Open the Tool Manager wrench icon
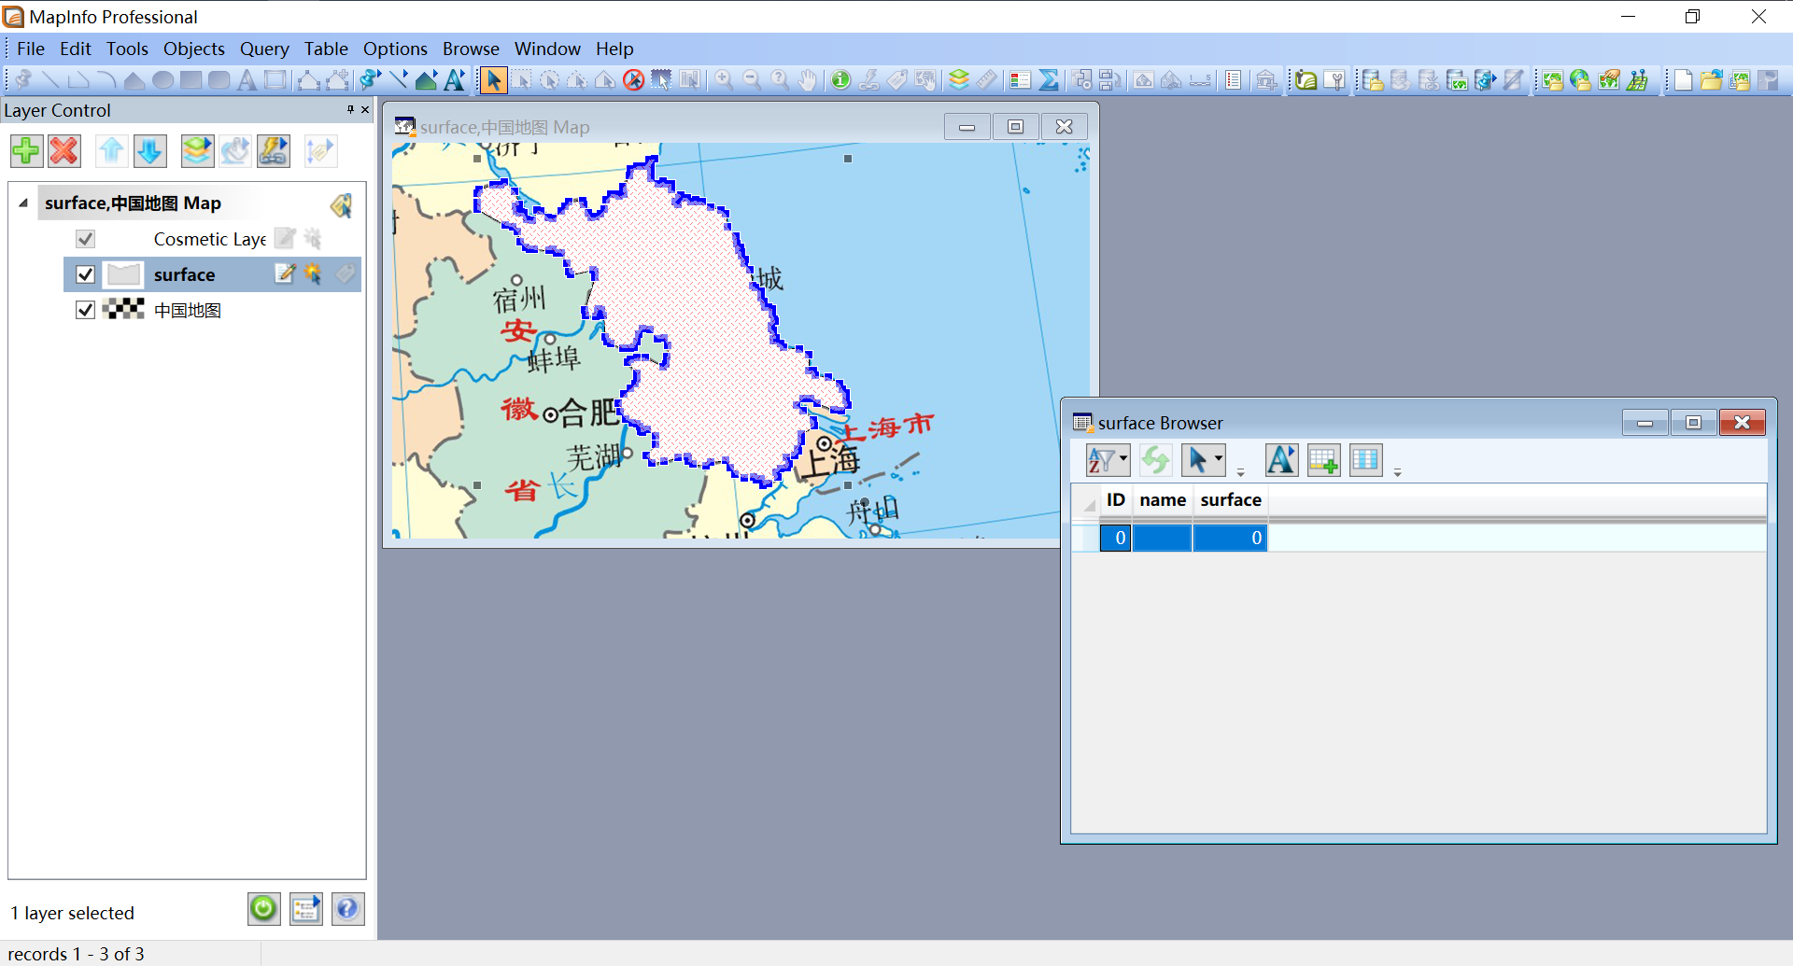This screenshot has height=966, width=1793. pyautogui.click(x=1335, y=80)
